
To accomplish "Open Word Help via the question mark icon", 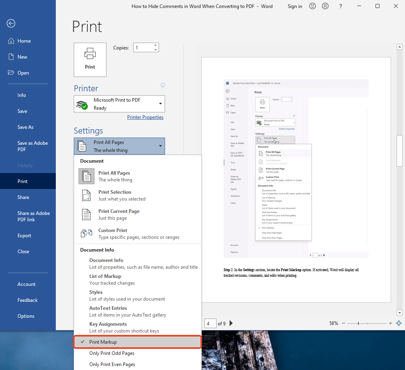I will [x=340, y=6].
